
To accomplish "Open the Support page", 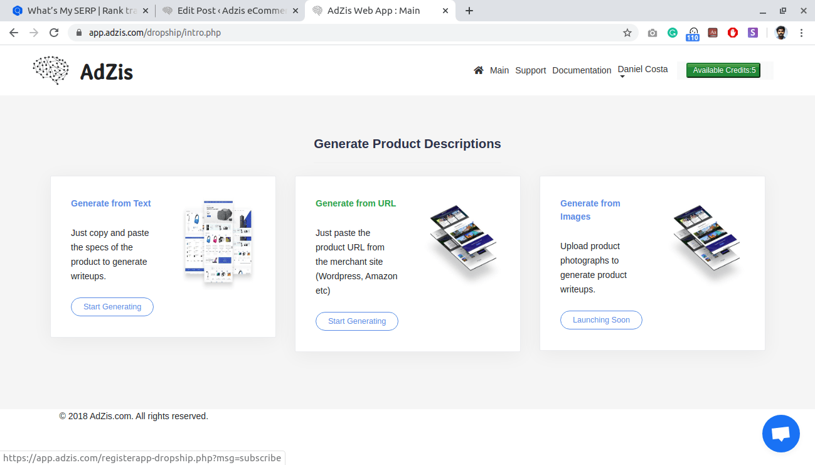I will coord(531,70).
